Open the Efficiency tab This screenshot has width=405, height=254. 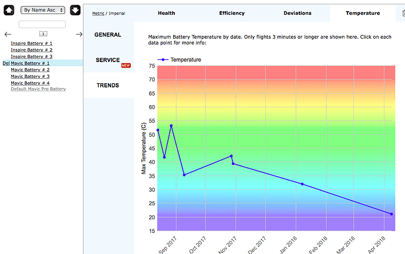(232, 13)
